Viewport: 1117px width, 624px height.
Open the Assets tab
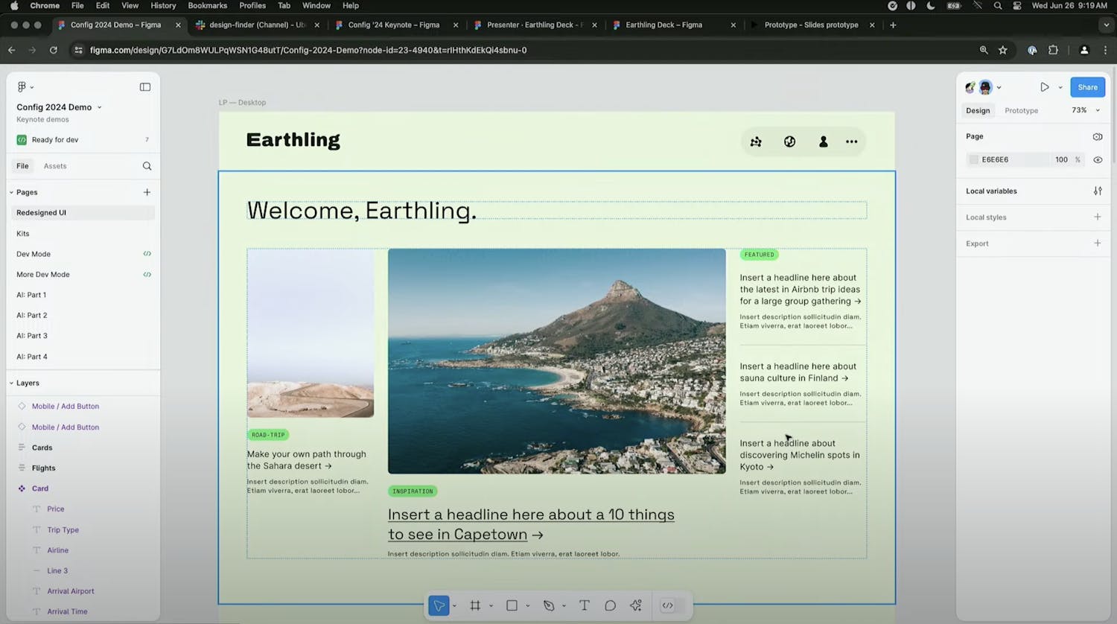[x=55, y=166]
